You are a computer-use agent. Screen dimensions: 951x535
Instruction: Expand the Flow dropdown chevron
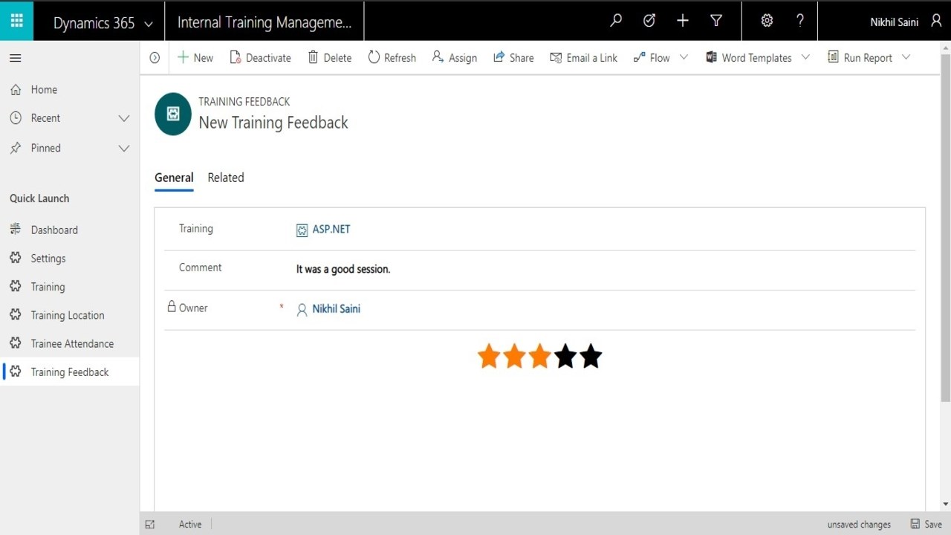[x=684, y=57]
